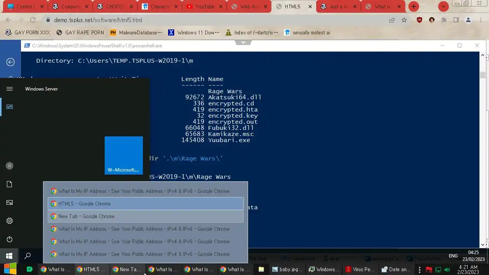489x275 pixels.
Task: Expand the TSplus top toolbar chevron
Action: (x=243, y=42)
